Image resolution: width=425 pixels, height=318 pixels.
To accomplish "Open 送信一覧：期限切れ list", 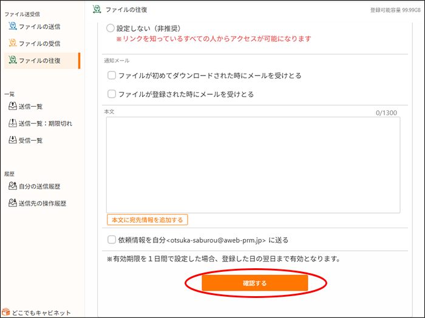I will [46, 124].
